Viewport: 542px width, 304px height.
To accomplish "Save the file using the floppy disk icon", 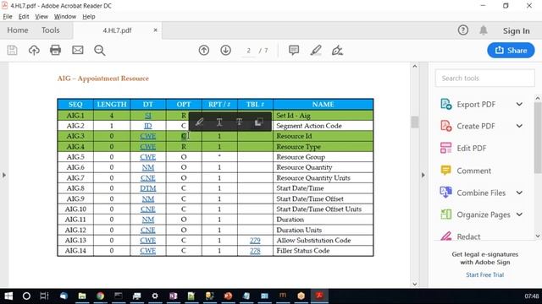I will pos(12,51).
